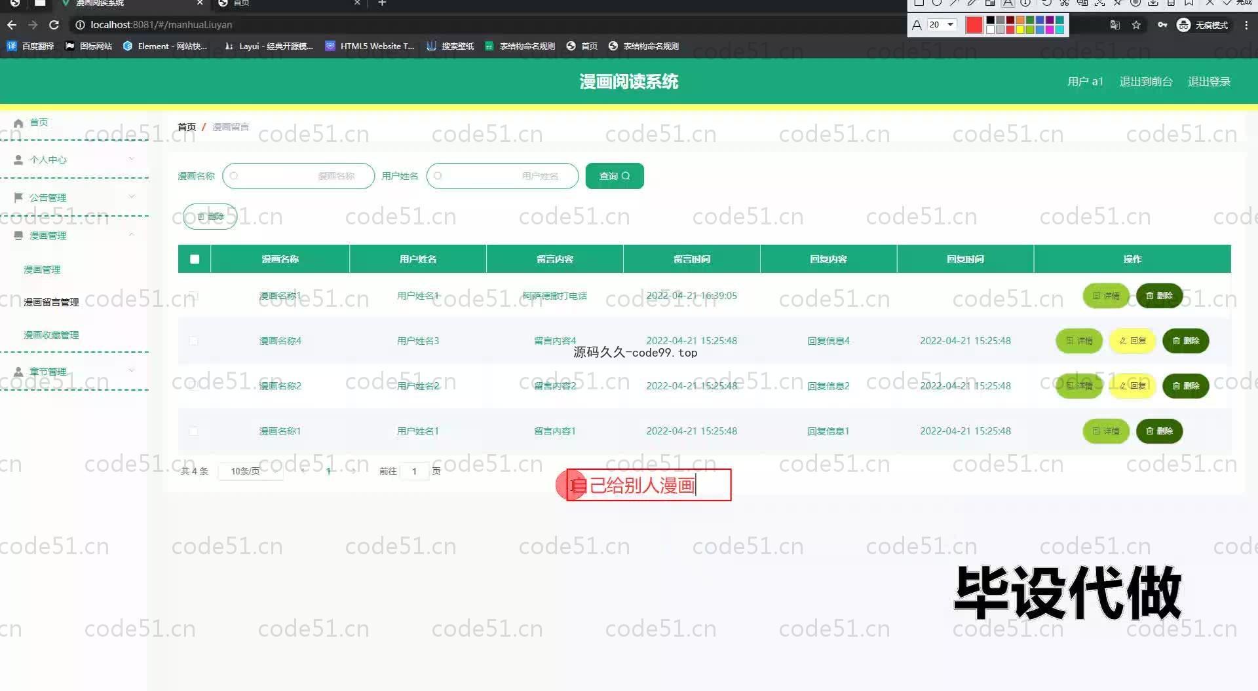This screenshot has height=691, width=1258.
Task: Click the 查询 search button
Action: 615,176
